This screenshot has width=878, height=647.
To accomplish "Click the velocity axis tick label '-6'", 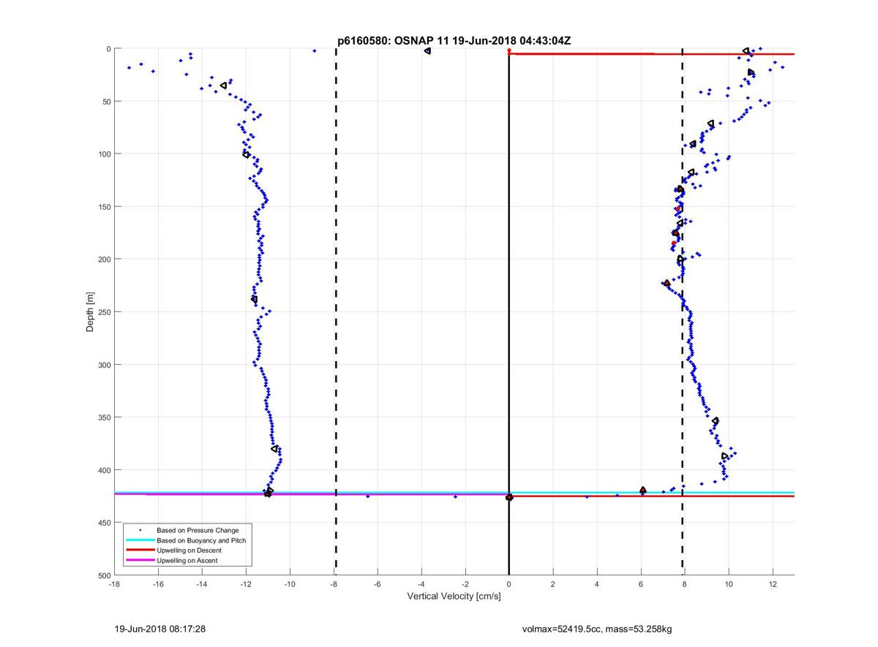I will pyautogui.click(x=377, y=584).
